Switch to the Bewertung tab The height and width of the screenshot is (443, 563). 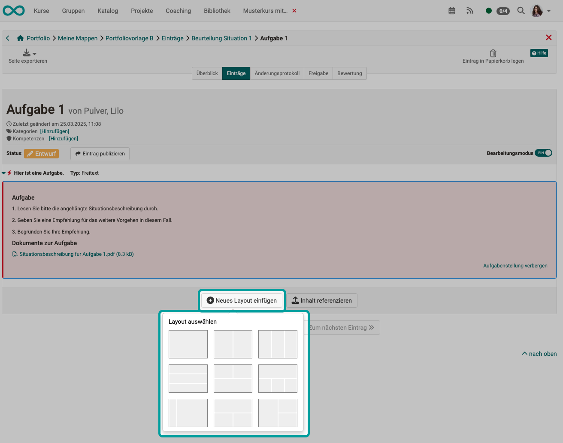[349, 73]
